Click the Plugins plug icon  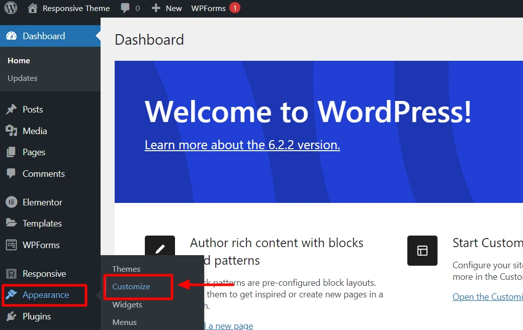click(x=12, y=316)
